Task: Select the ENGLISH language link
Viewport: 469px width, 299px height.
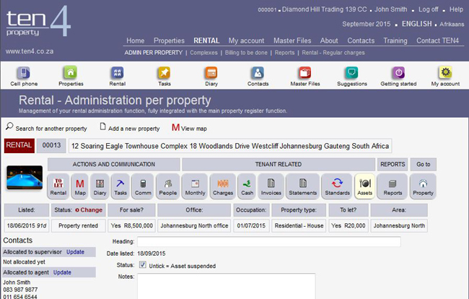Action: 416,24
